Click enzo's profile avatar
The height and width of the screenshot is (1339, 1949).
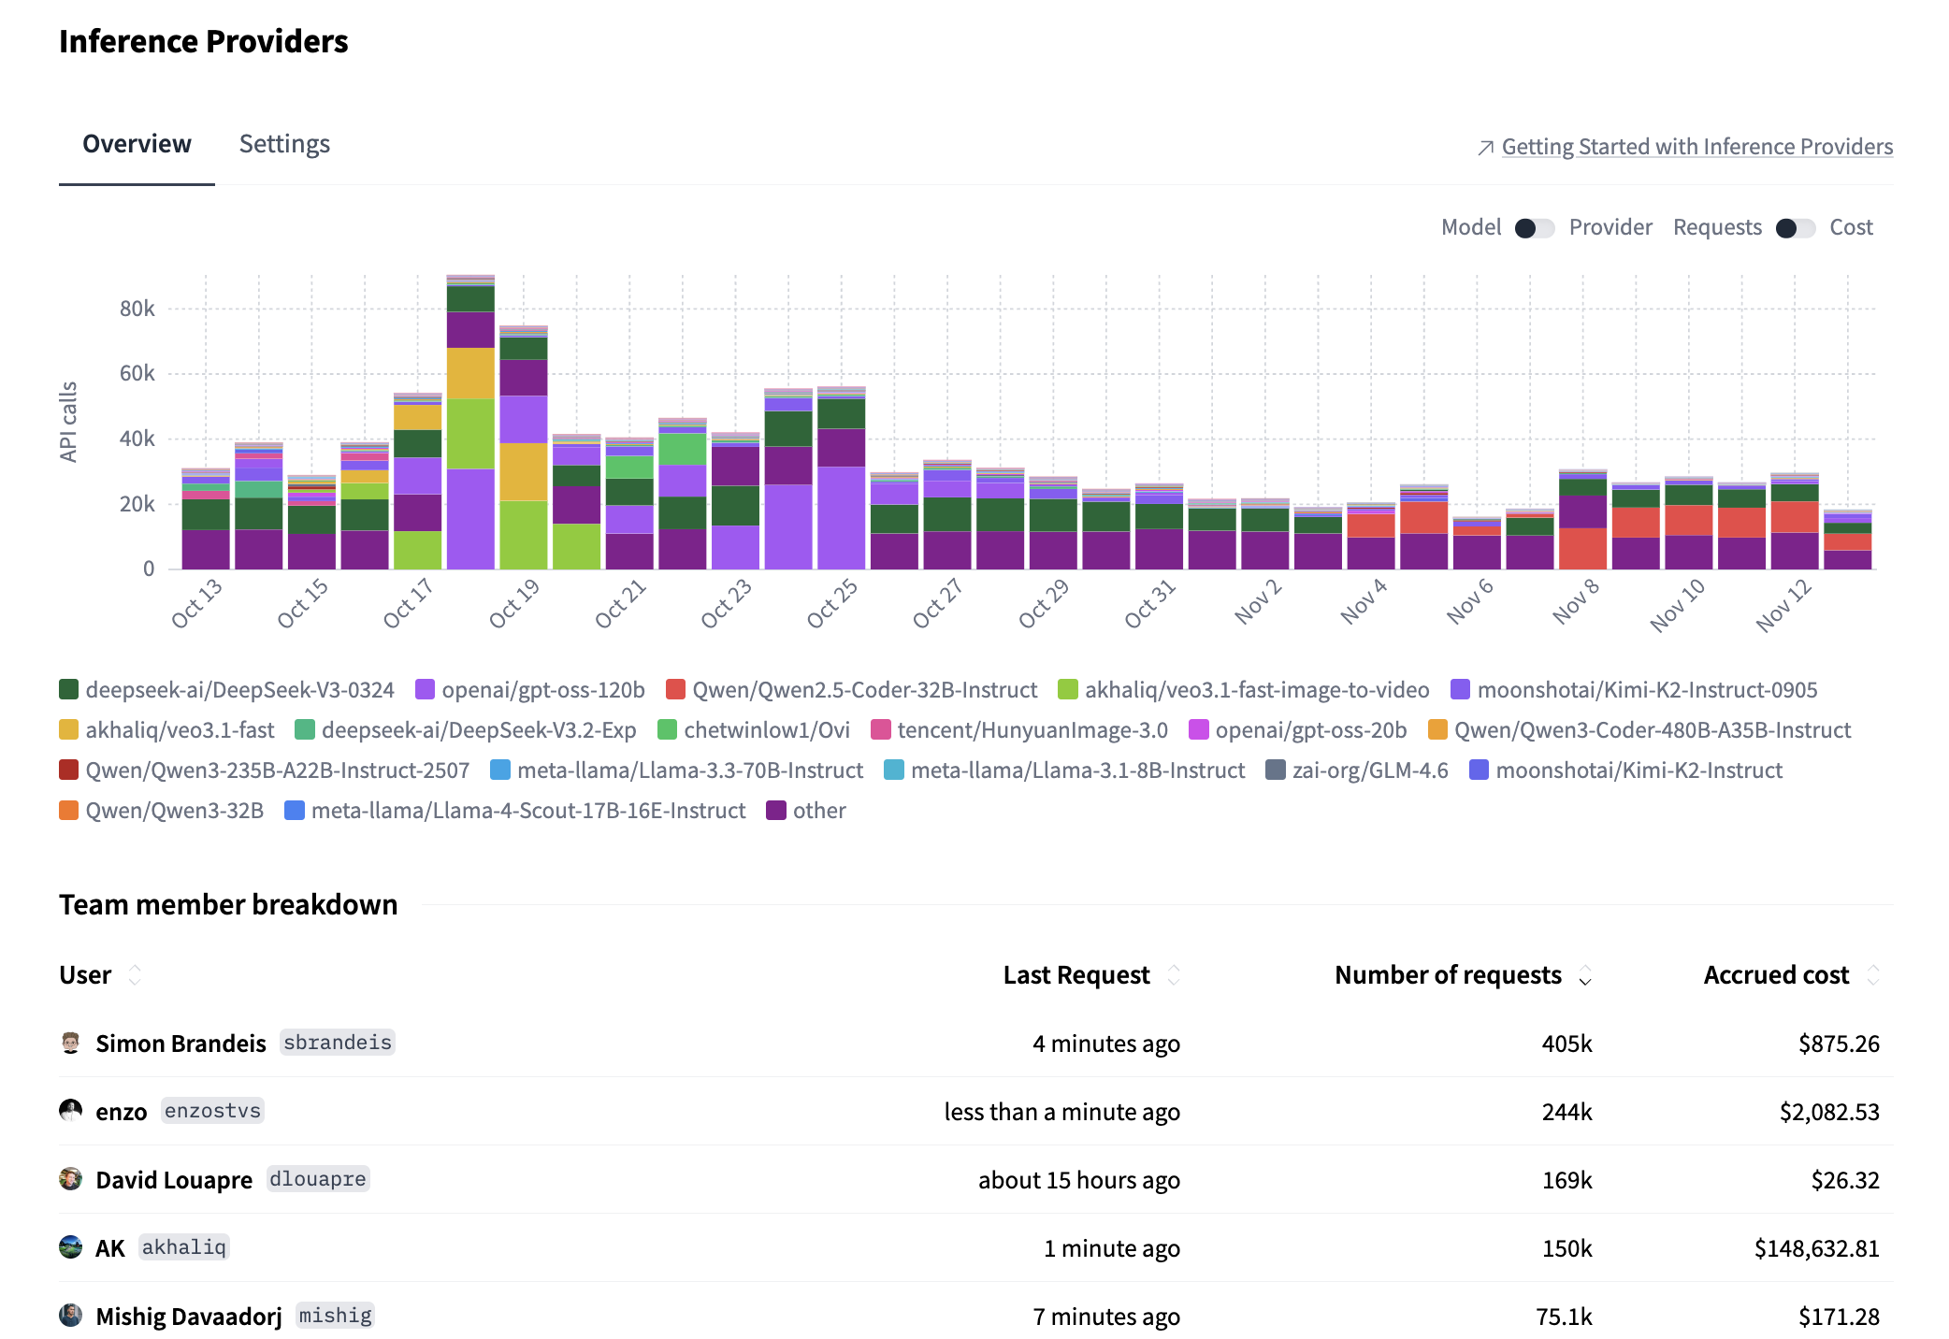tap(70, 1111)
